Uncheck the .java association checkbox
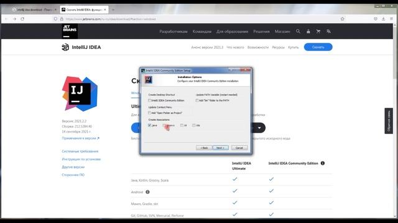Viewport: 398px width, 223px height. tap(149, 125)
